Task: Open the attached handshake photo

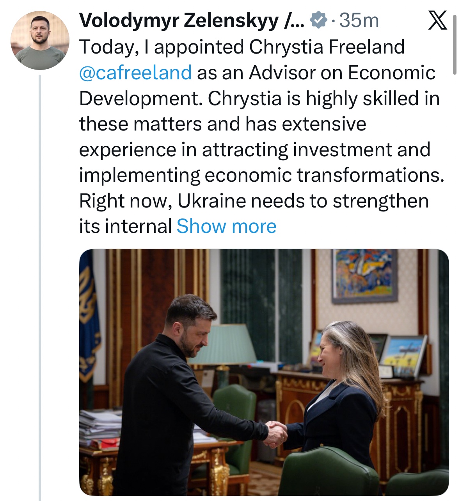Action: point(264,372)
